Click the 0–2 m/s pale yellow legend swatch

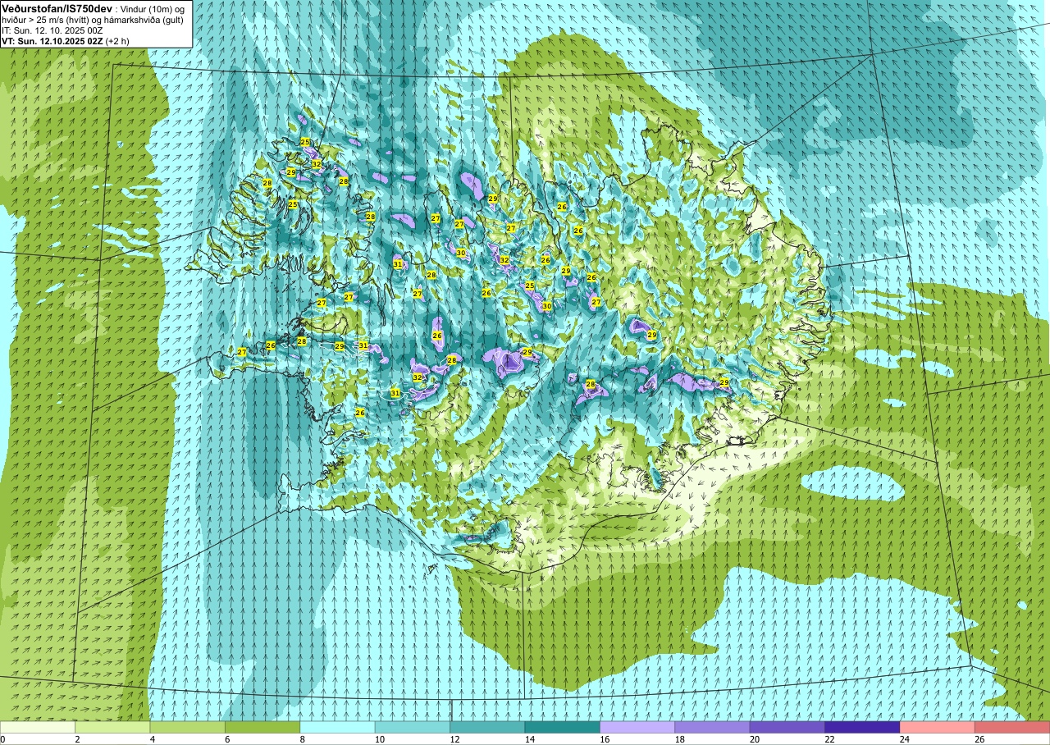click(x=38, y=728)
